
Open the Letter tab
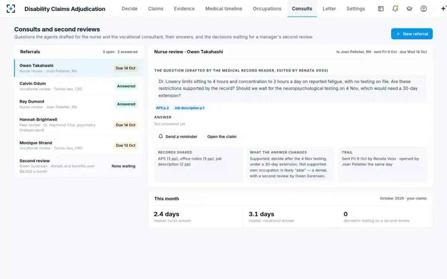(x=329, y=9)
